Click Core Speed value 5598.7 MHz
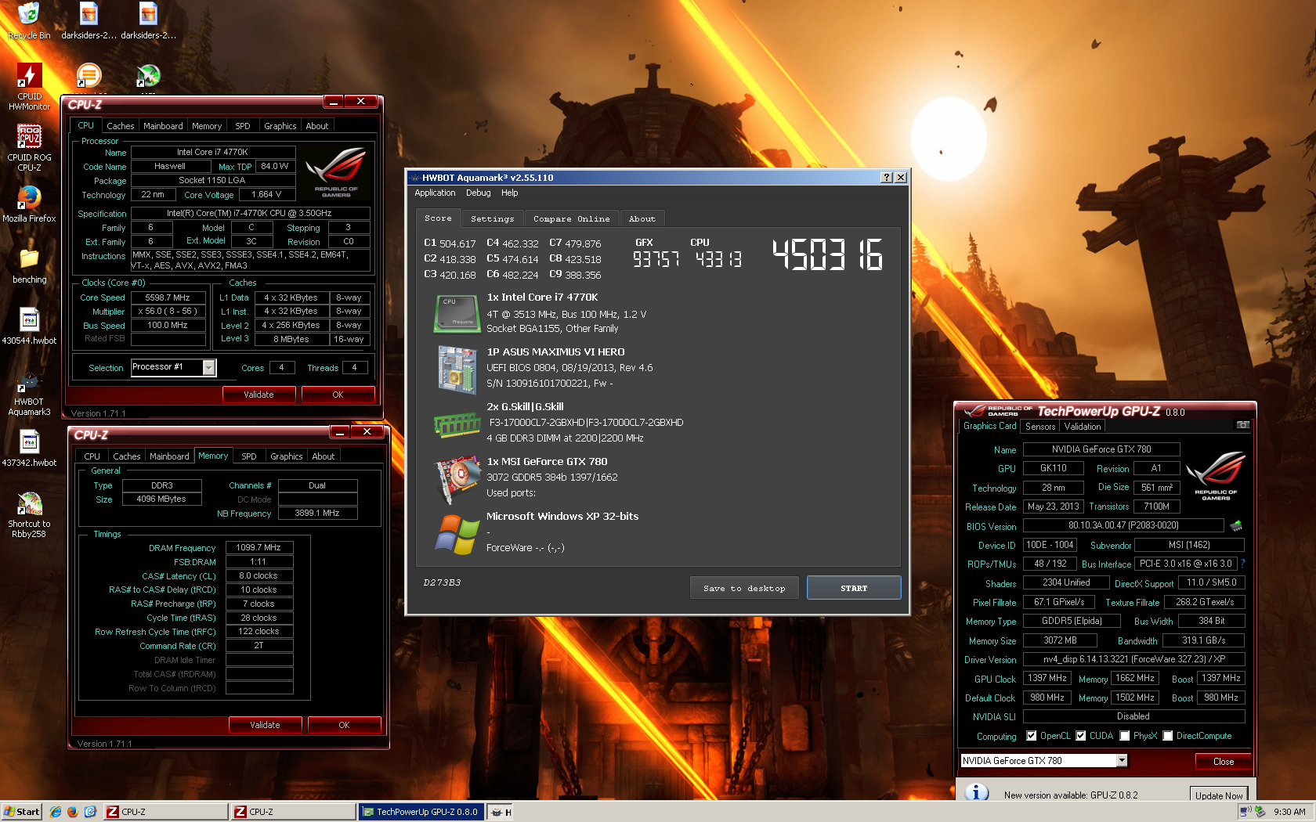The height and width of the screenshot is (822, 1316). tap(168, 297)
